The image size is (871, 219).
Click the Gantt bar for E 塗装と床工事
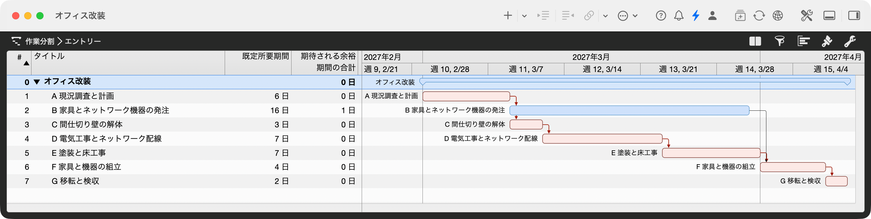tap(711, 153)
